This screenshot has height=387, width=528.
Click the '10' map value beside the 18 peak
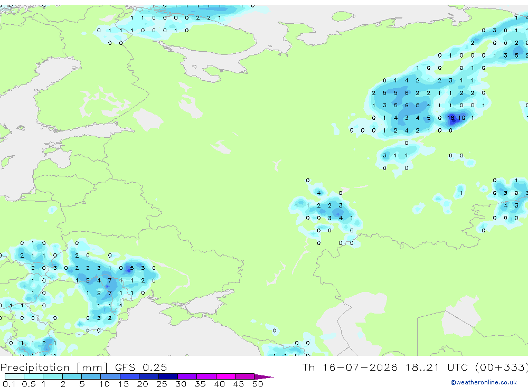tap(461, 118)
